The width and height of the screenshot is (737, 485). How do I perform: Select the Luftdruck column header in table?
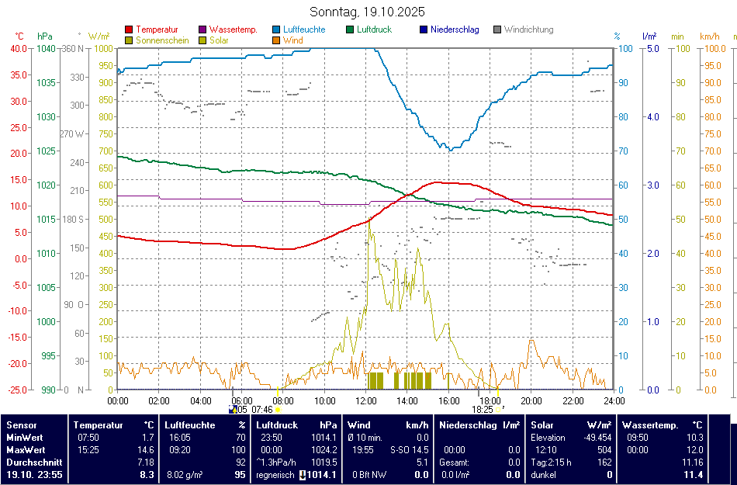[x=277, y=425]
